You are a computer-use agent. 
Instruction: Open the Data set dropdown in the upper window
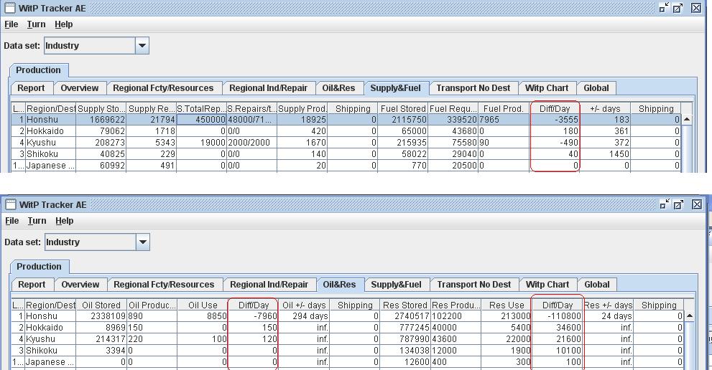pos(142,45)
